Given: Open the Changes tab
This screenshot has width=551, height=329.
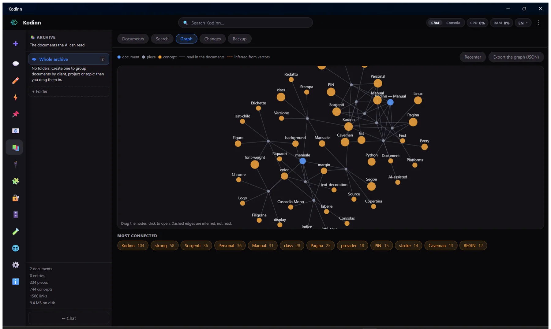Looking at the screenshot, I should [212, 39].
